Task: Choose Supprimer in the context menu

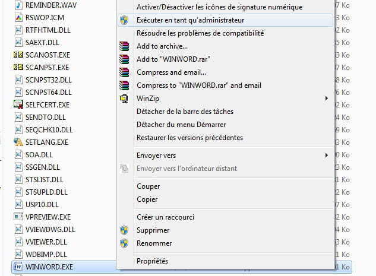Action: (225, 230)
